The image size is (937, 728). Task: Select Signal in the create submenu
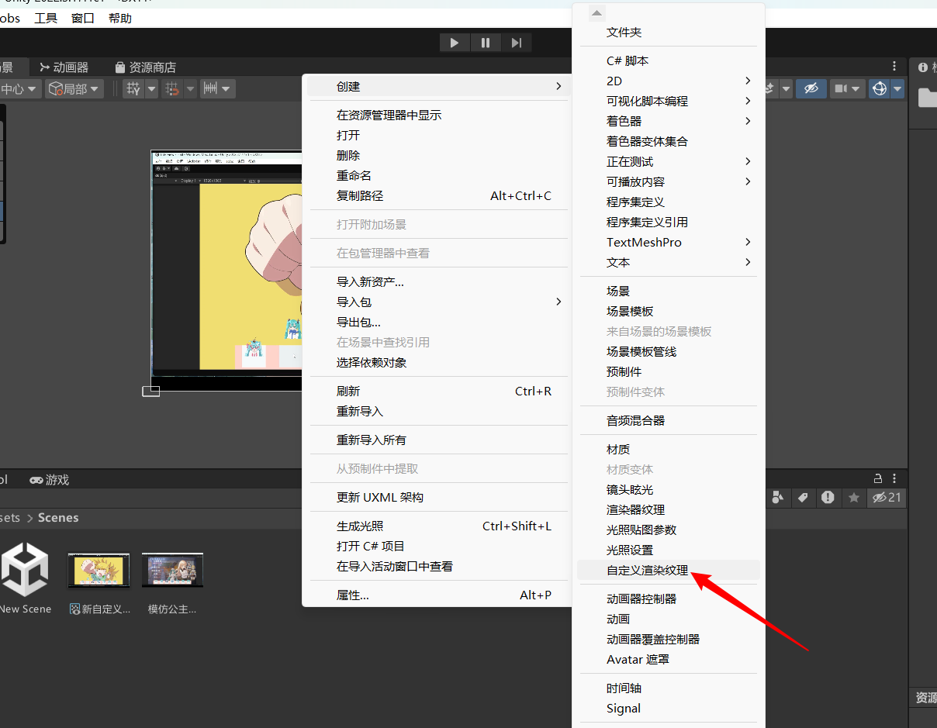669,708
